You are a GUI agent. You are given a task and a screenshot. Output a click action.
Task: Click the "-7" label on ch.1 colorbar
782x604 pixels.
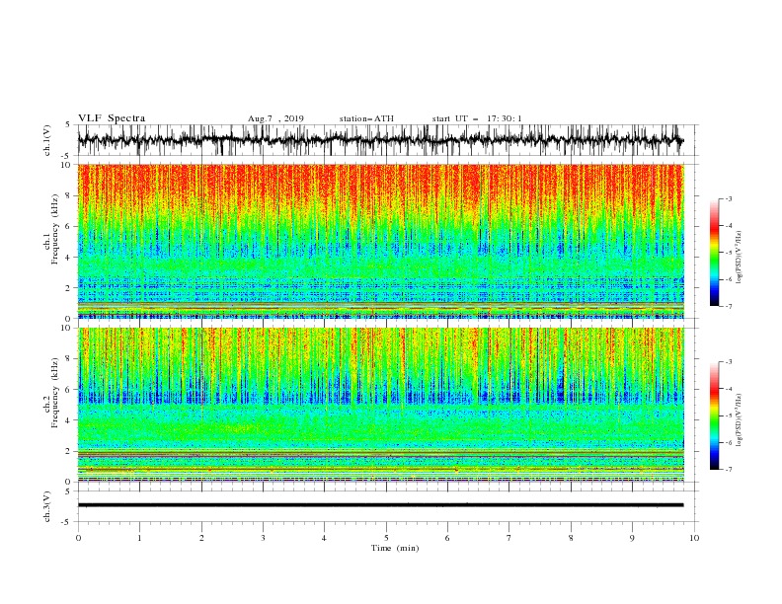pyautogui.click(x=728, y=306)
